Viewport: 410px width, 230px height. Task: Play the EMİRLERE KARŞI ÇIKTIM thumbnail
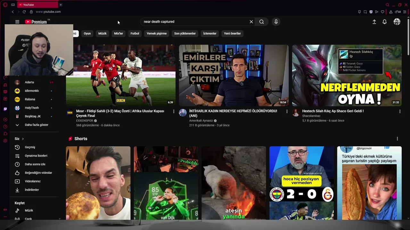click(x=234, y=75)
